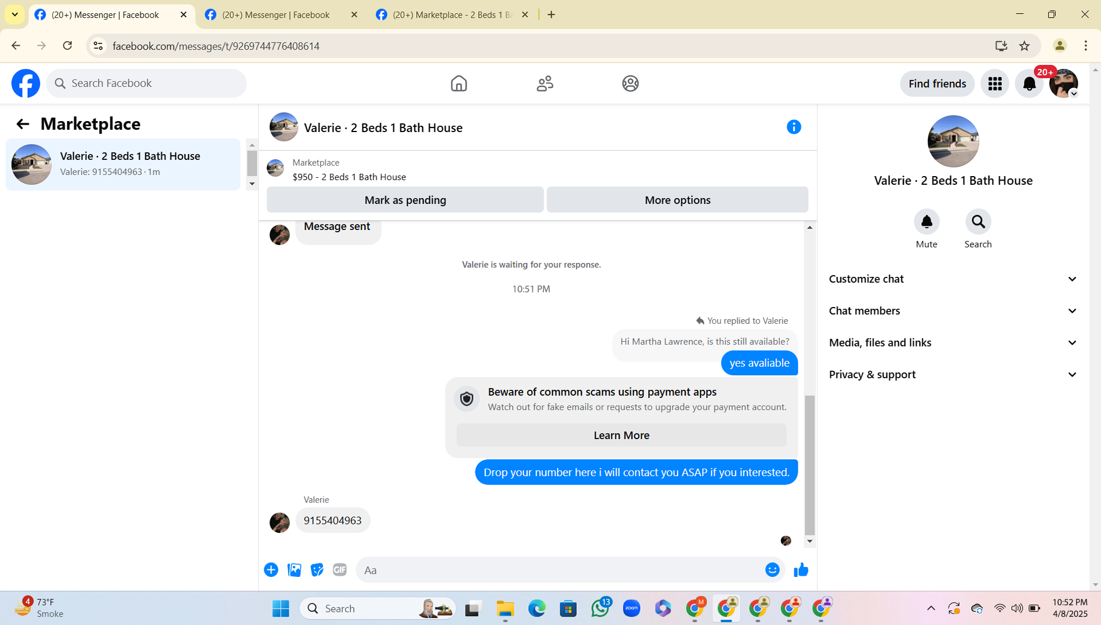The image size is (1101, 625).
Task: Launch Zoom from the taskbar
Action: click(x=631, y=608)
